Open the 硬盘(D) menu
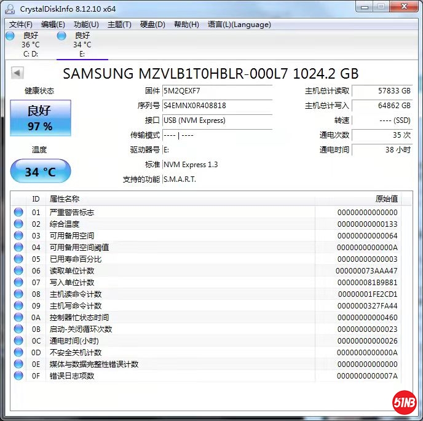This screenshot has height=421, width=423. [152, 25]
